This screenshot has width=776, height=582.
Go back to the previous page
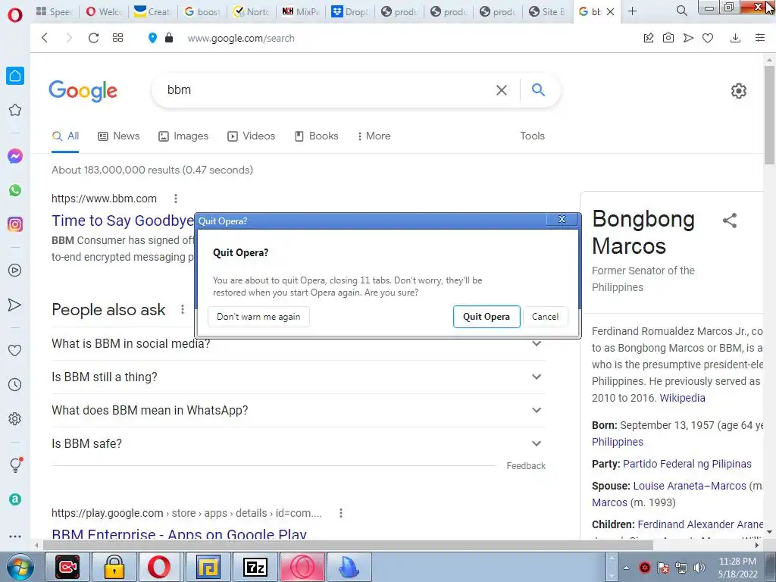(45, 38)
